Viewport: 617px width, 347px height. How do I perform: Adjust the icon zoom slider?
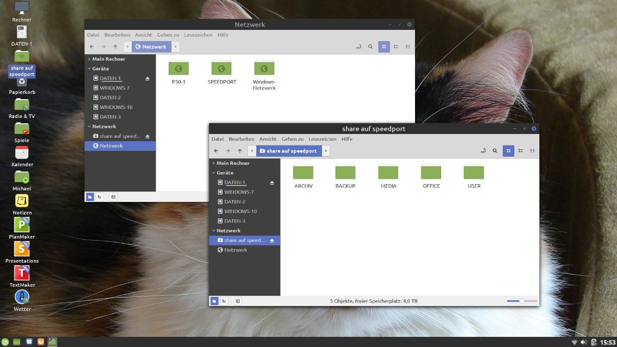pos(522,301)
